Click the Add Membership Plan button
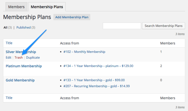The width and height of the screenshot is (188, 111). (72, 17)
